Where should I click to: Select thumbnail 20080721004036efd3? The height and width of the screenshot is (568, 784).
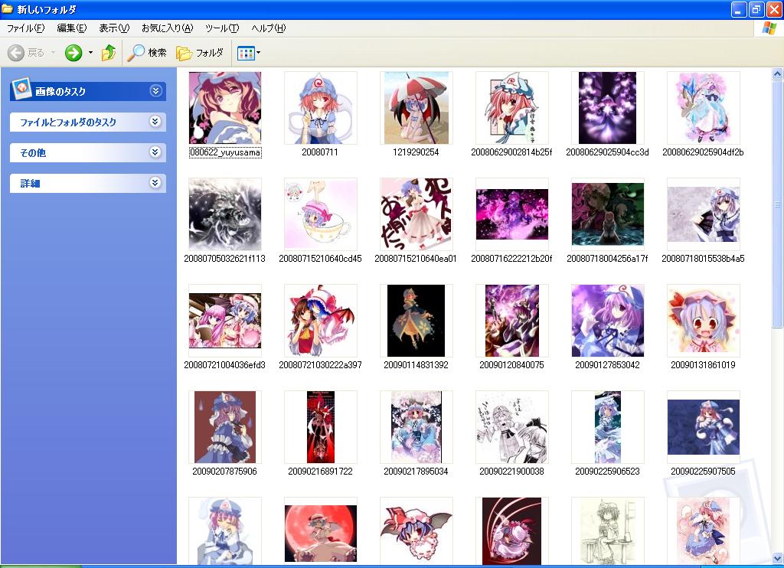(x=225, y=321)
